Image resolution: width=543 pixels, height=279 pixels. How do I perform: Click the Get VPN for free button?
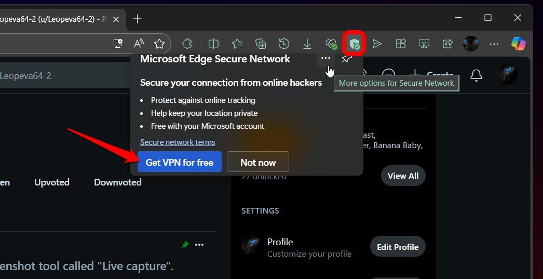180,162
